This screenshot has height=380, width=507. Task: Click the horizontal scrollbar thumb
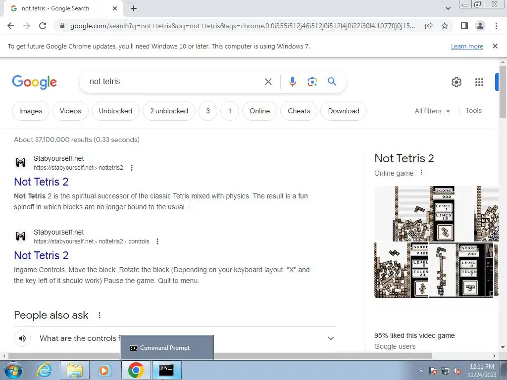pyautogui.click(x=220, y=356)
